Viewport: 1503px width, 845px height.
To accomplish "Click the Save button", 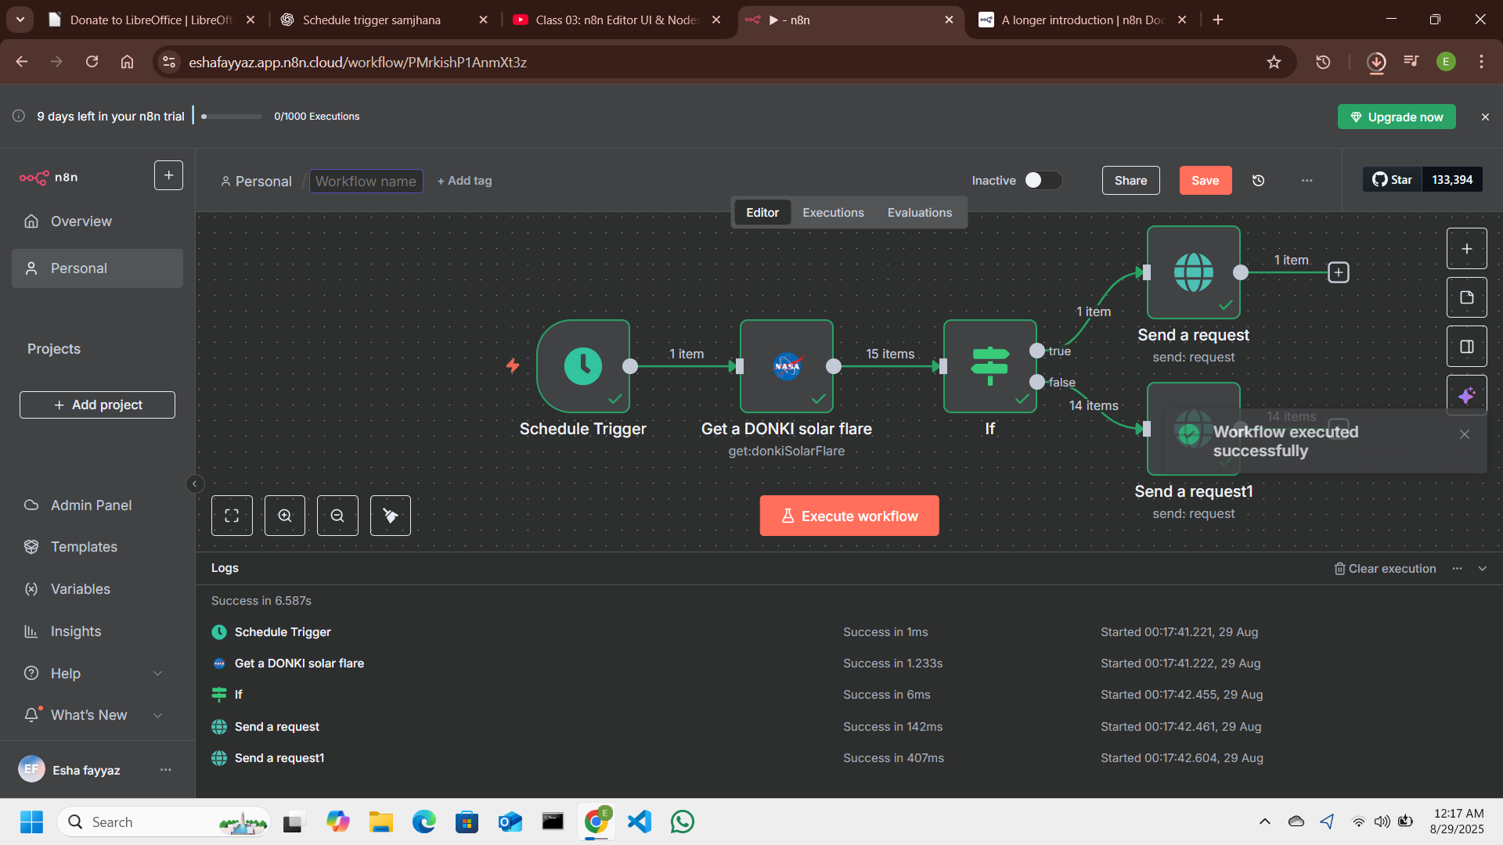I will 1206,181.
